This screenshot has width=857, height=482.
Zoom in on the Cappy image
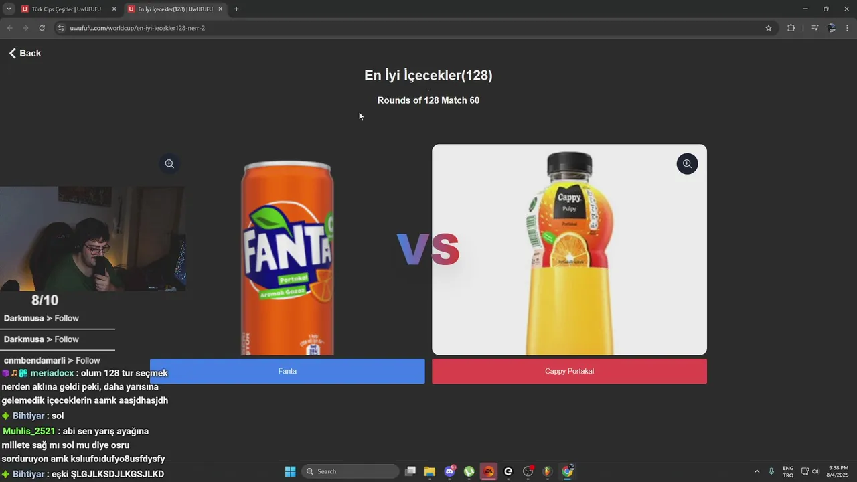pyautogui.click(x=687, y=164)
